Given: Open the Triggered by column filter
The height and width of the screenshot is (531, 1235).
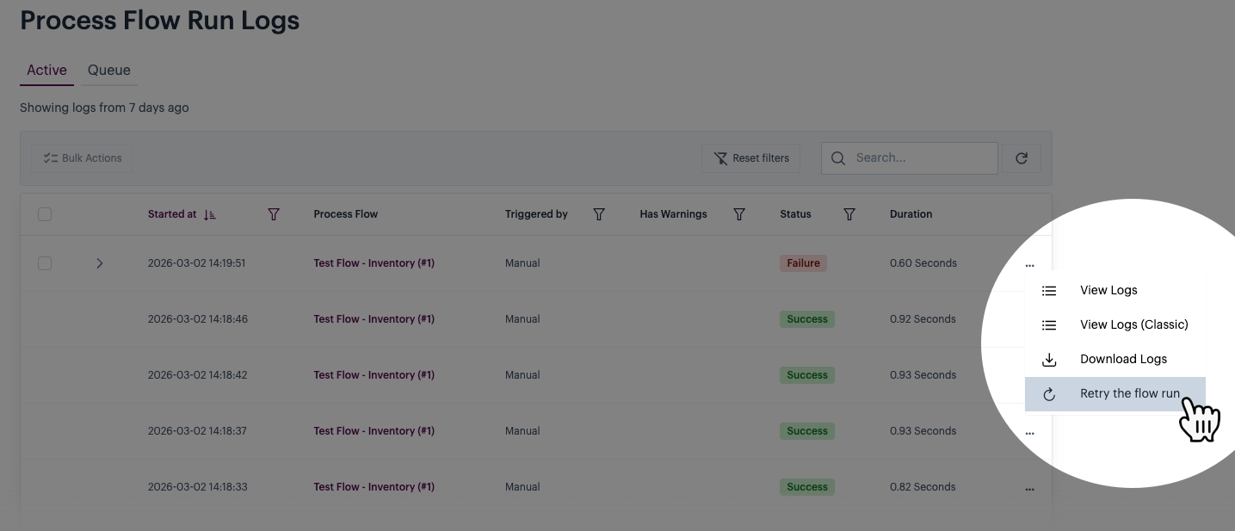Looking at the screenshot, I should (599, 214).
